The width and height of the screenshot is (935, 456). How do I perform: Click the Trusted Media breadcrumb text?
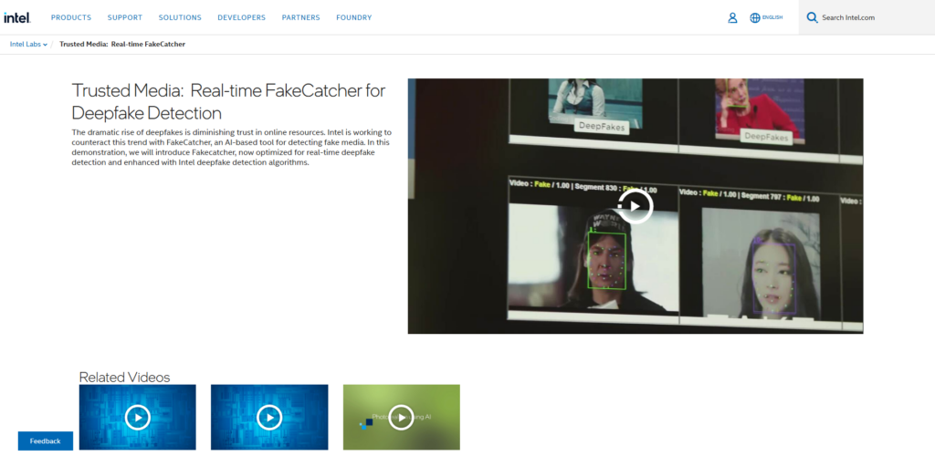pyautogui.click(x=122, y=44)
